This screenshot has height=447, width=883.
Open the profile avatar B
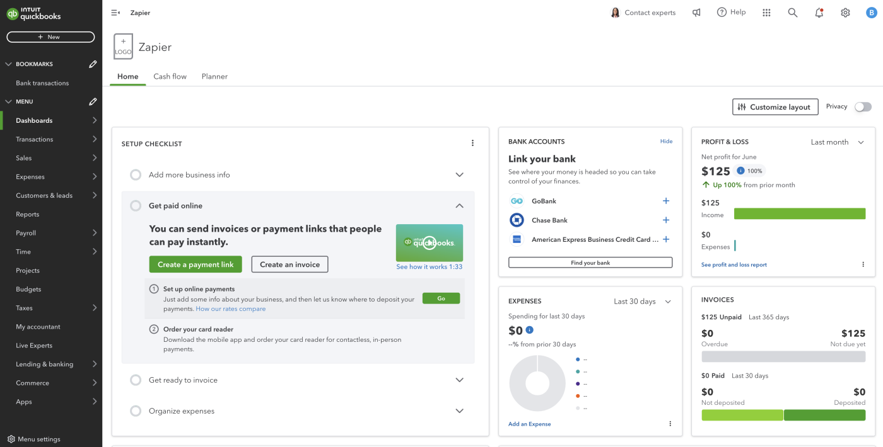pos(871,13)
